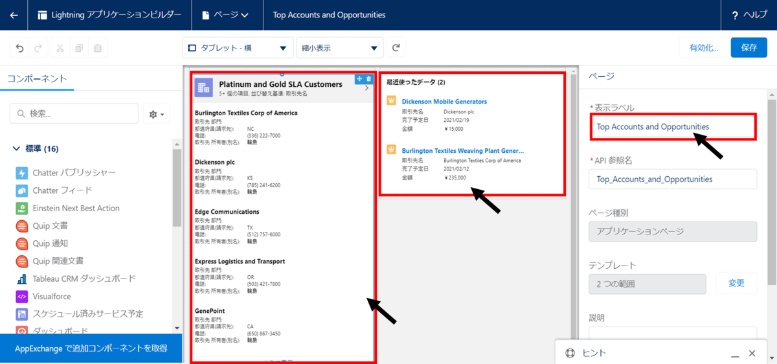Click the ¥ 235,000 amount value
This screenshot has width=777, height=364.
tap(455, 177)
